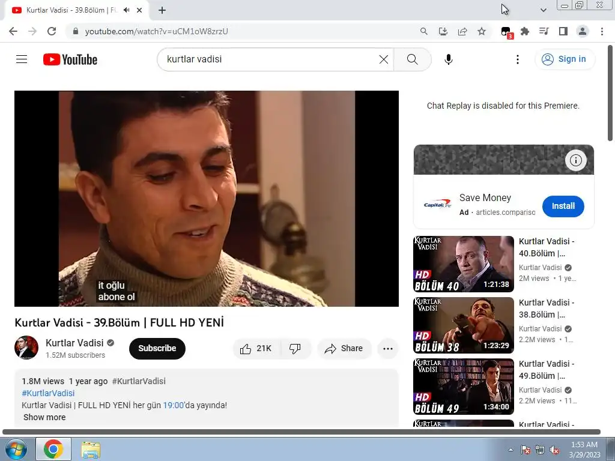Open the Windows Start button
The image size is (615, 461).
coord(16,449)
